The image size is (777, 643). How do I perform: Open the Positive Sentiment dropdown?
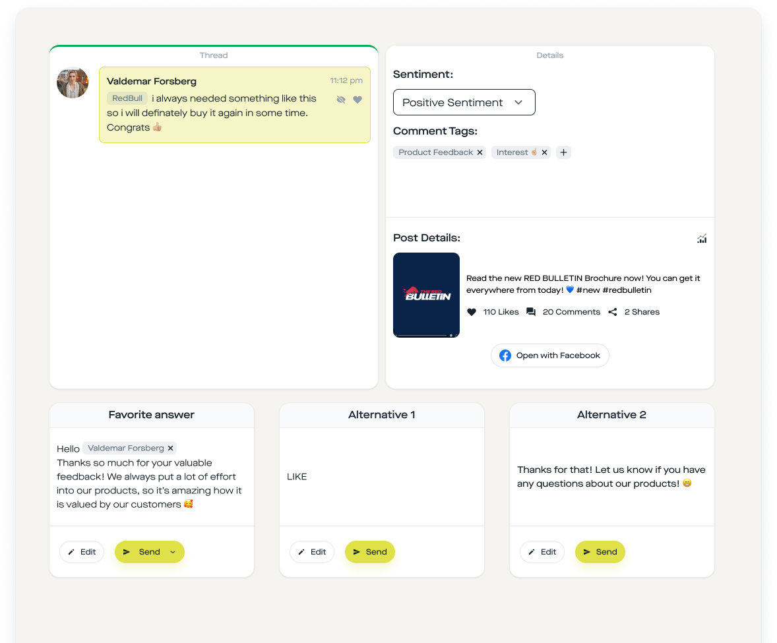(x=464, y=102)
